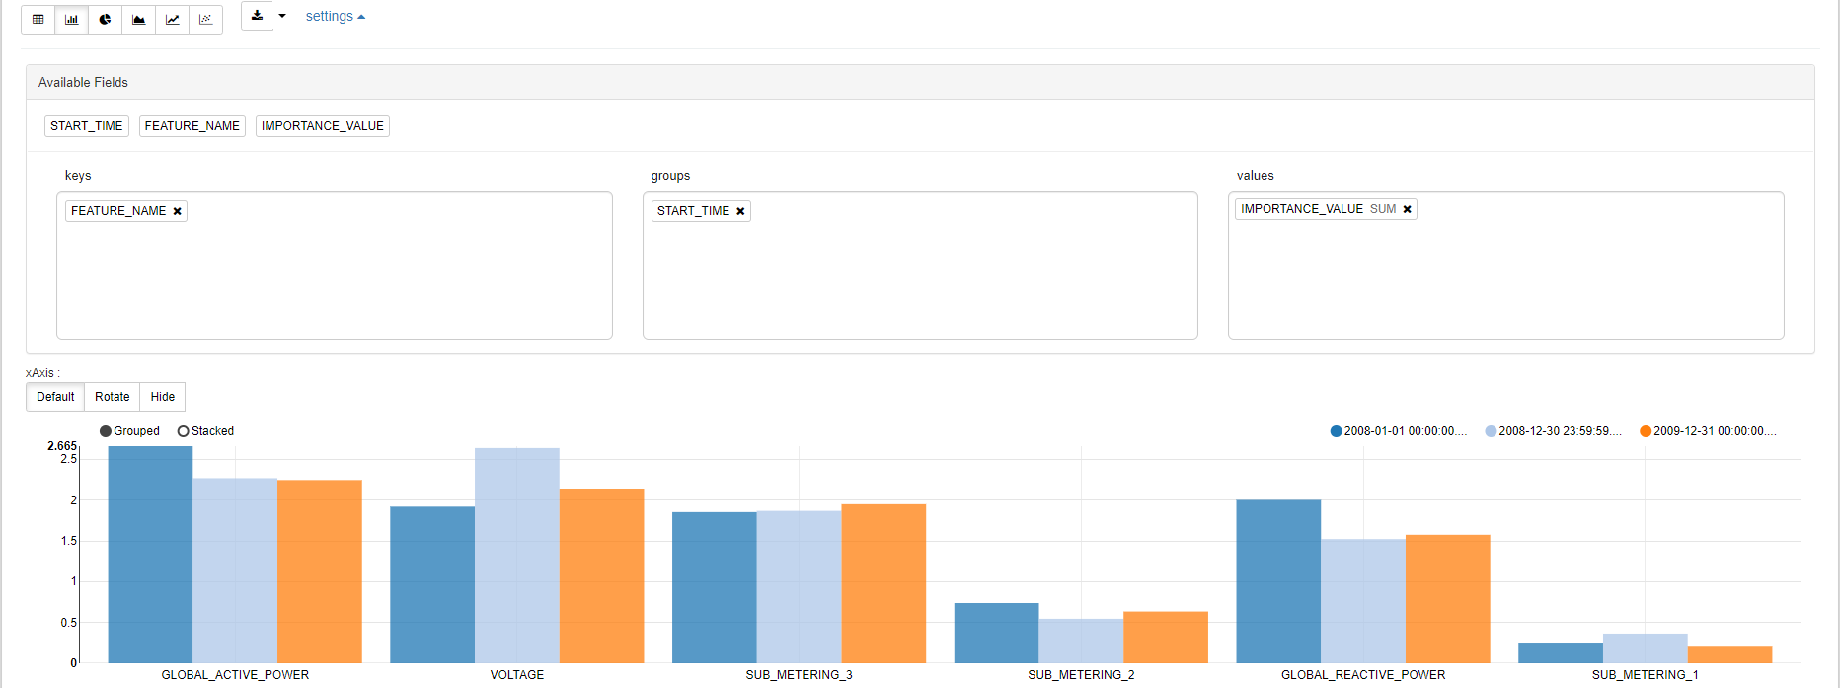Toggle the 2008-12-30 legend series

pos(1554,431)
